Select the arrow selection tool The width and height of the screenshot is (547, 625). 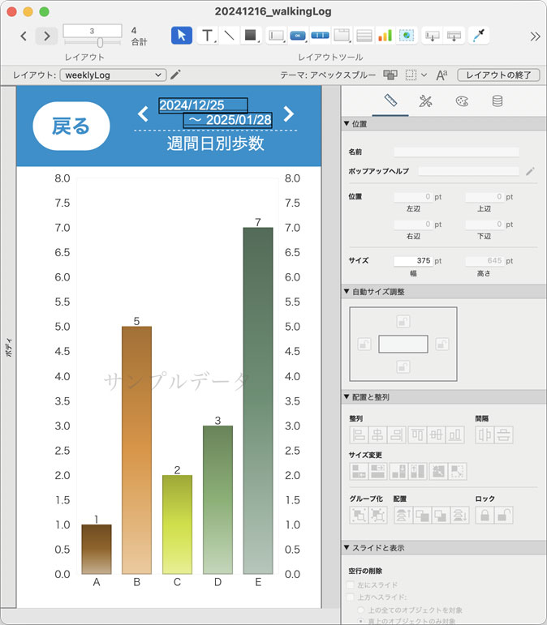(x=182, y=36)
